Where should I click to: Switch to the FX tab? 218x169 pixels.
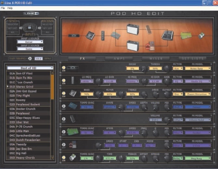[82, 59]
